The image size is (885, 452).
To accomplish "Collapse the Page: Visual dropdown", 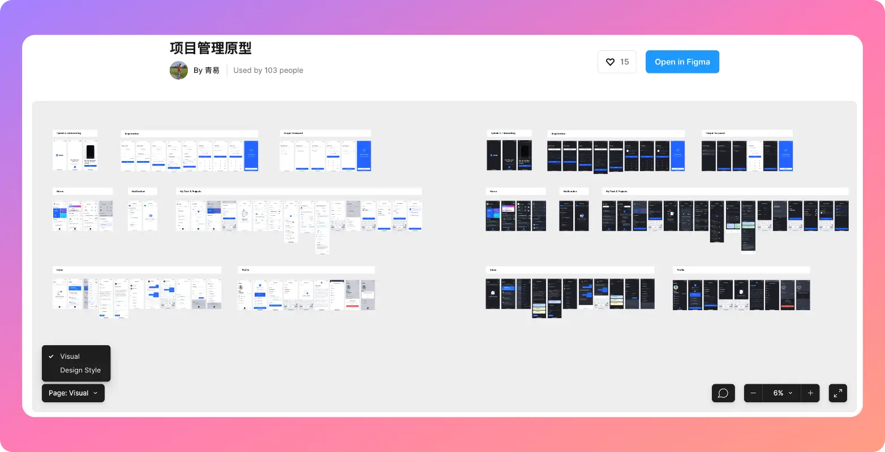I will coord(73,393).
